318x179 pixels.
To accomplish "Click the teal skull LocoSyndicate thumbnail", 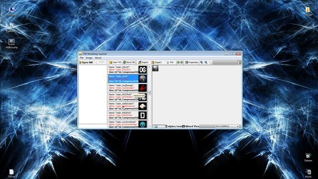I will pyautogui.click(x=143, y=124).
